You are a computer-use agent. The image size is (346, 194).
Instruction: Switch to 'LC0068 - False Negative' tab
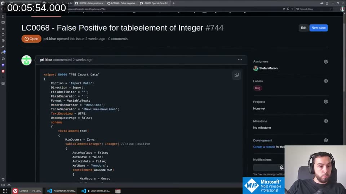coord(122,3)
